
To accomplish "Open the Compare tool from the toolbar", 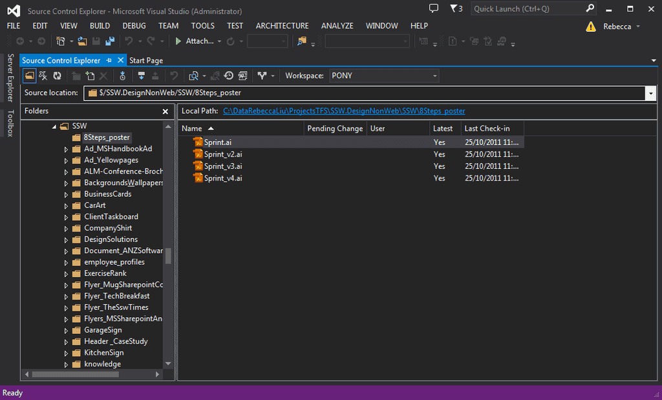I will coord(193,76).
